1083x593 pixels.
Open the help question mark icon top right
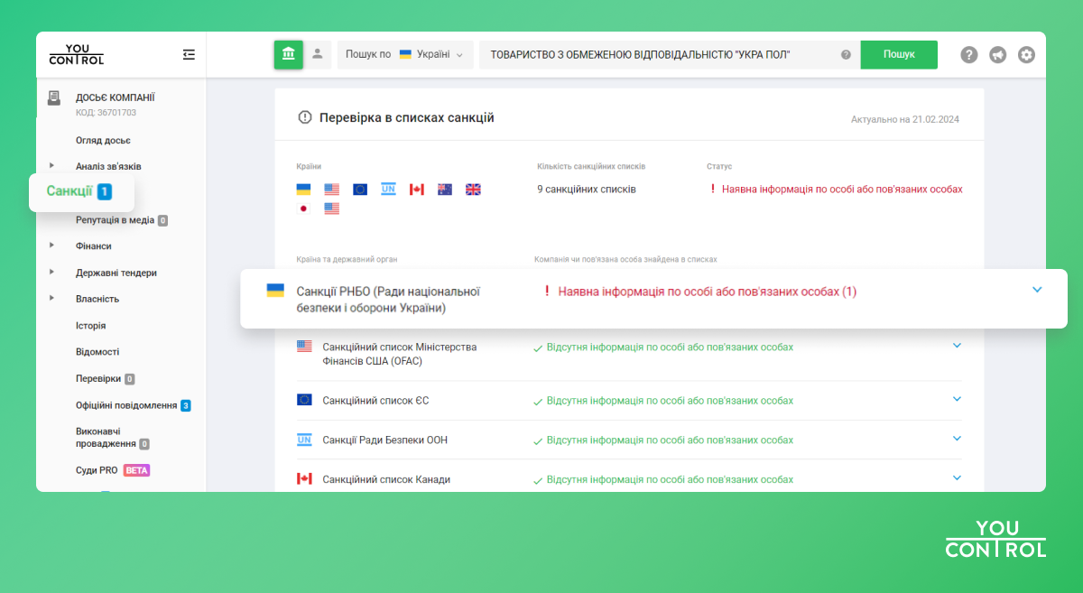tap(968, 54)
